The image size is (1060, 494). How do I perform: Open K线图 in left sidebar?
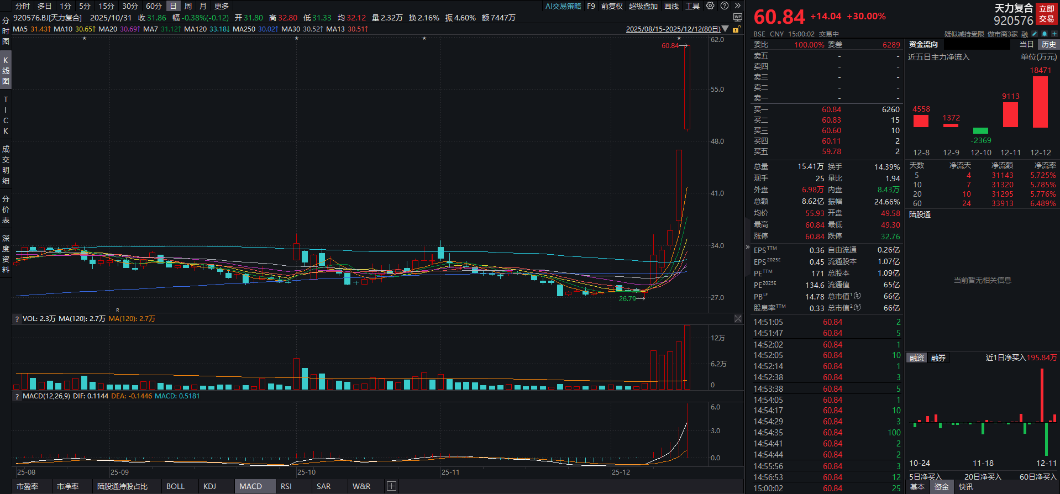[6, 70]
